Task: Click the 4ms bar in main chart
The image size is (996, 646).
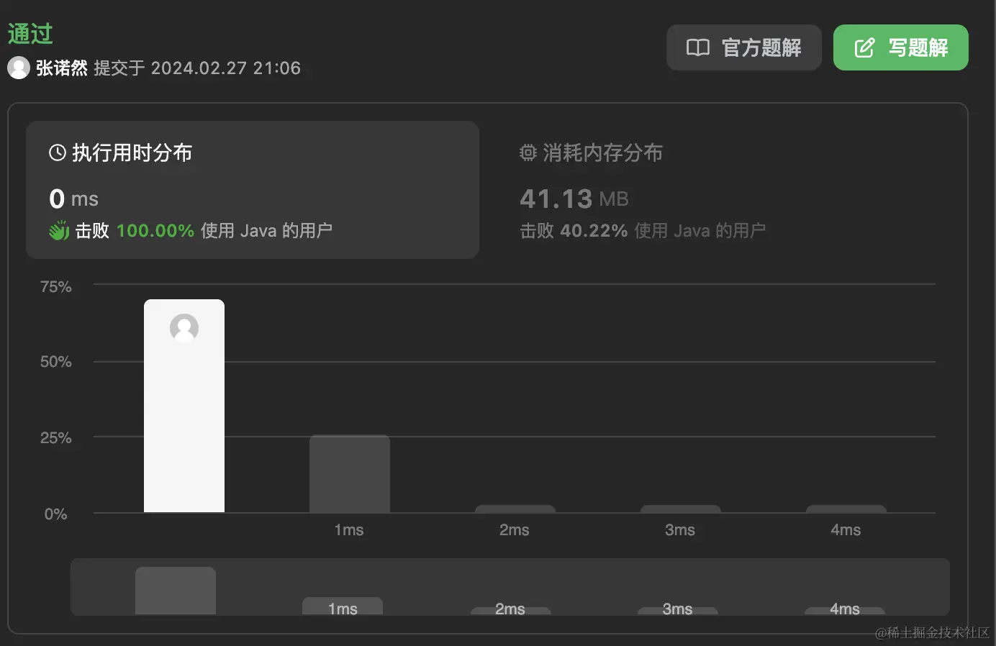Action: point(846,509)
